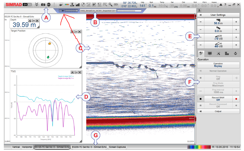Open the Operation Replay mode button
The width and height of the screenshot is (244, 151).
pyautogui.click(x=218, y=65)
